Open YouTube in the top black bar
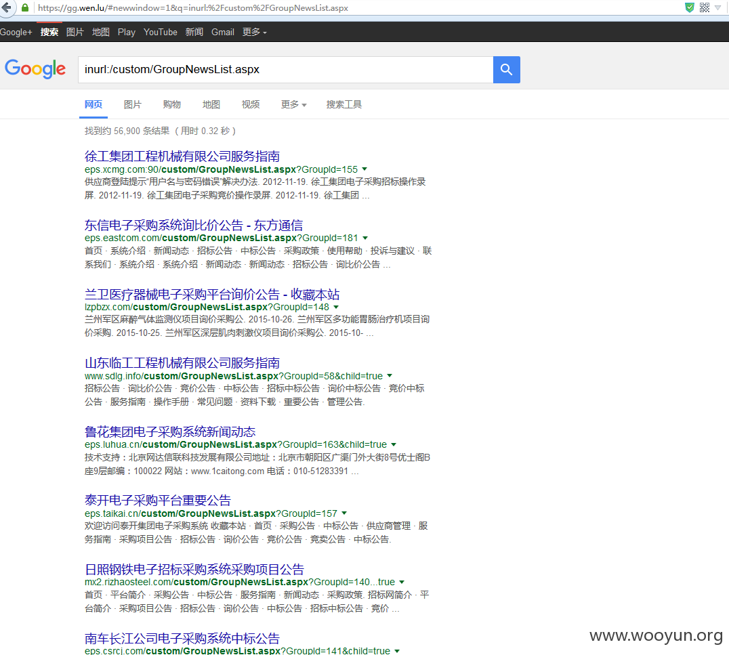Viewport: 729px width, 655px height. click(161, 32)
